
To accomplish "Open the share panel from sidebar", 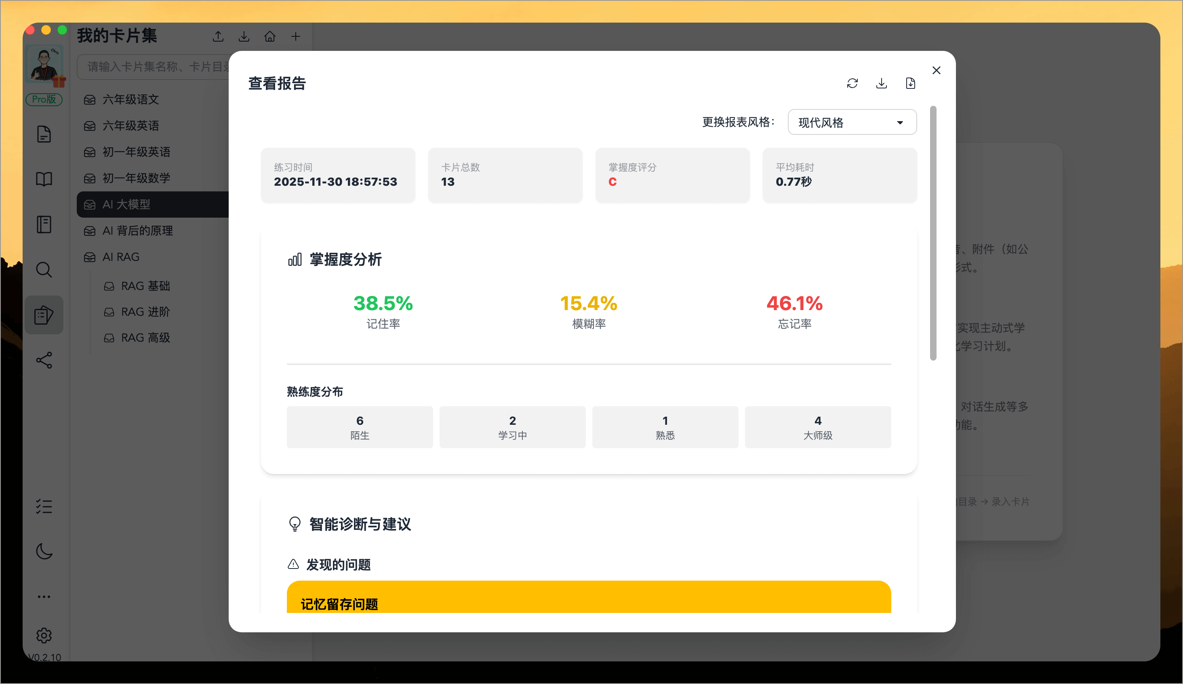I will [44, 360].
